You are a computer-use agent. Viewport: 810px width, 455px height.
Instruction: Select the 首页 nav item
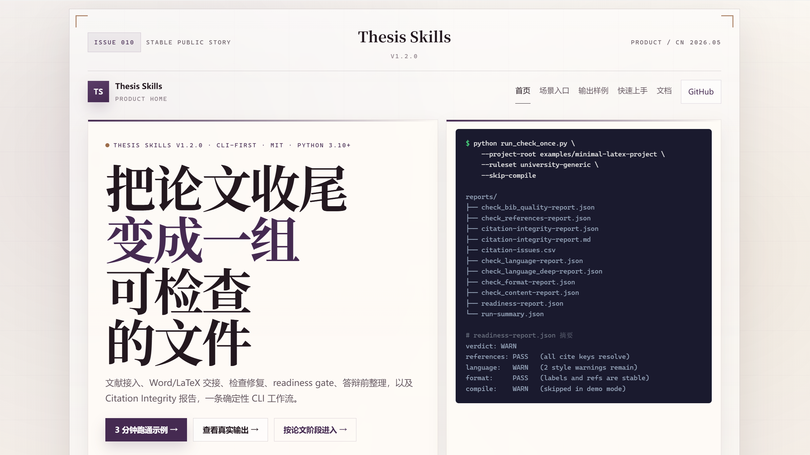(523, 91)
